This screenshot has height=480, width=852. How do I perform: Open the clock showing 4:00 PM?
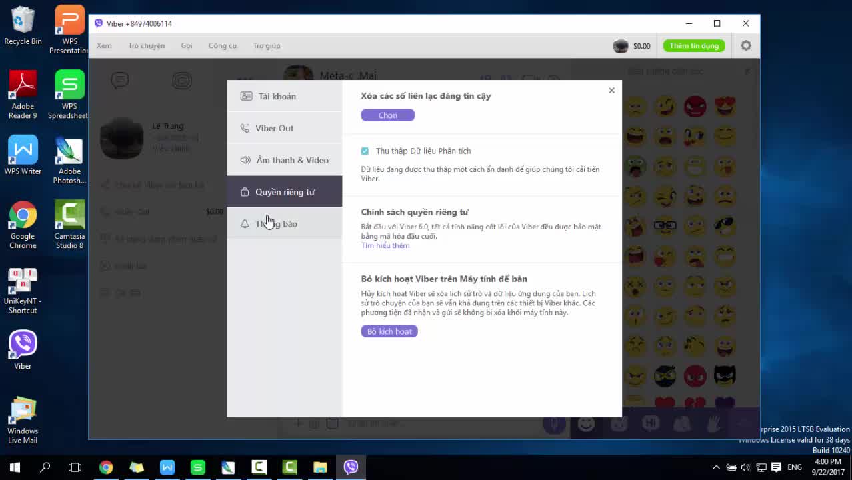(x=827, y=467)
